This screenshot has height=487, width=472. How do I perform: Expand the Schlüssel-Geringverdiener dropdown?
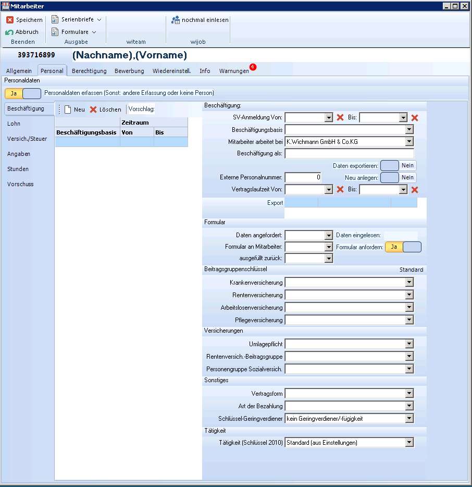409,419
